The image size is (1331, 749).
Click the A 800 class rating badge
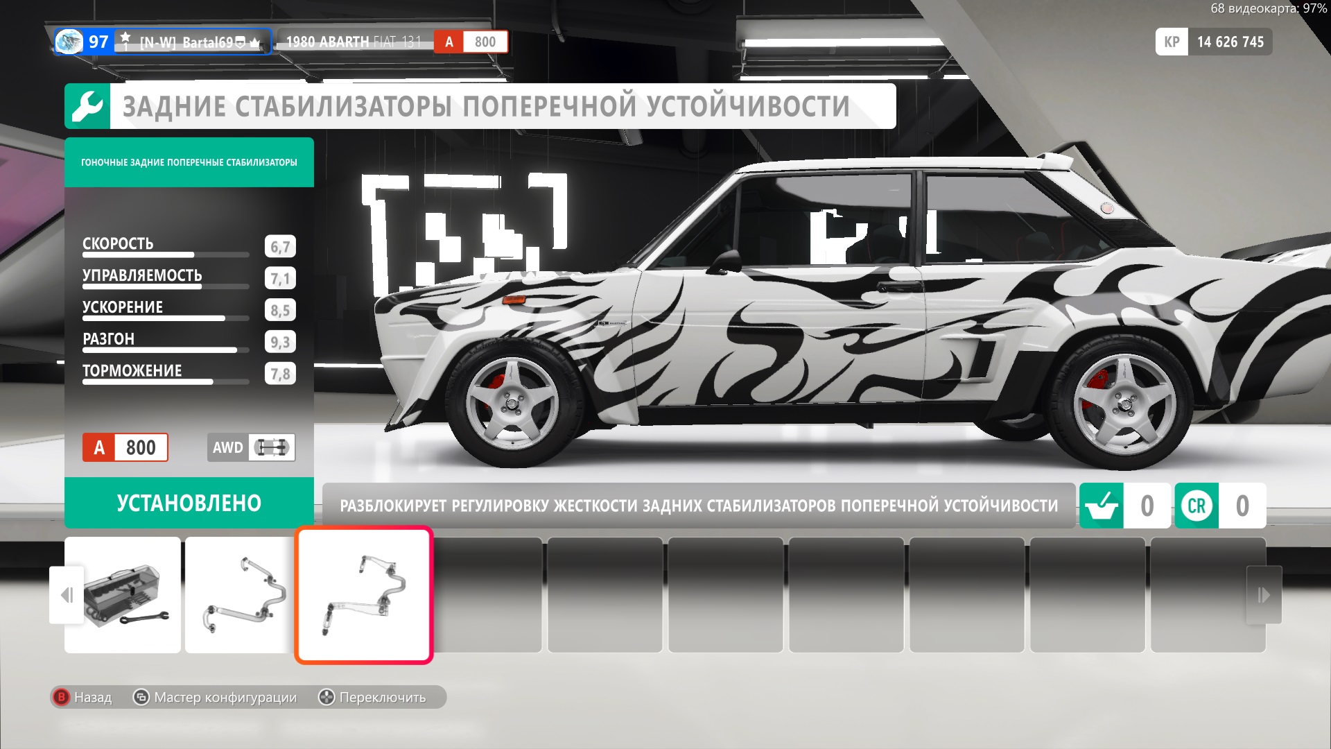[x=125, y=447]
